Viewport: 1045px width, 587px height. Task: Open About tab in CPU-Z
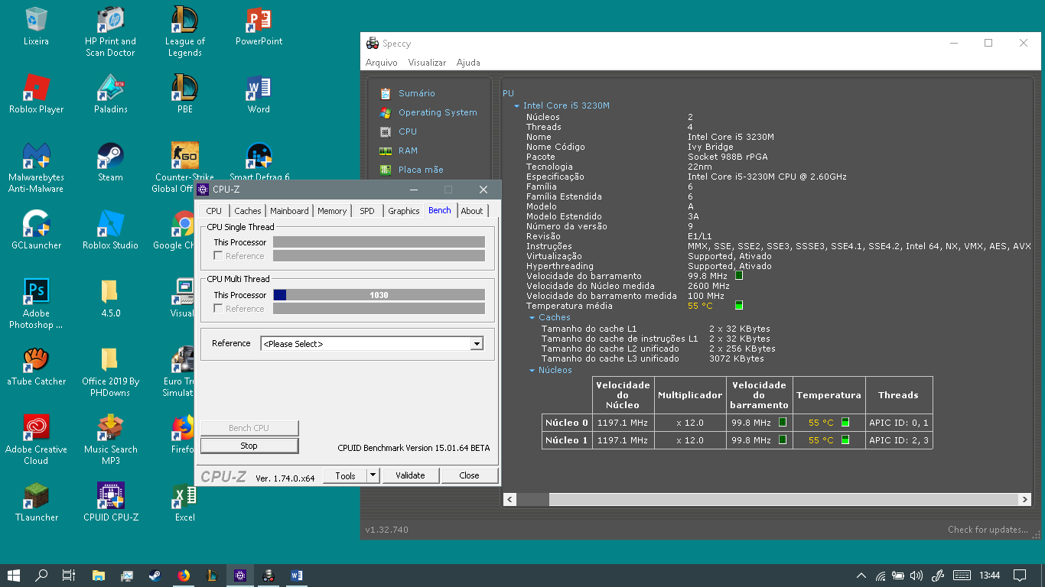(472, 211)
